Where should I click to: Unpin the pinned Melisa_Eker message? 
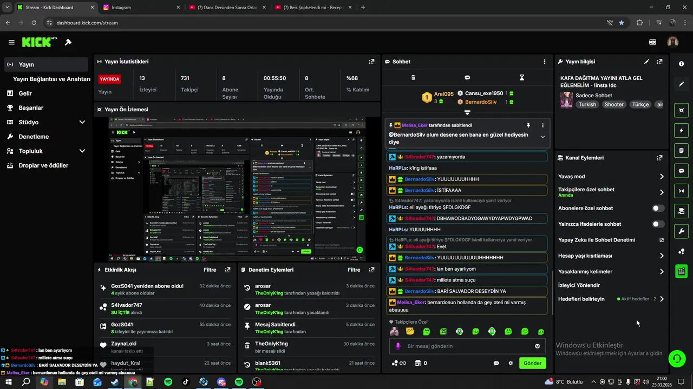coord(528,125)
